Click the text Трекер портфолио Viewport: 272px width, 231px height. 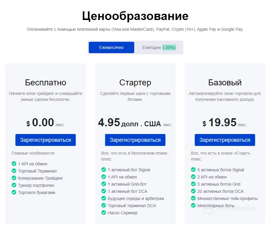[36, 185]
